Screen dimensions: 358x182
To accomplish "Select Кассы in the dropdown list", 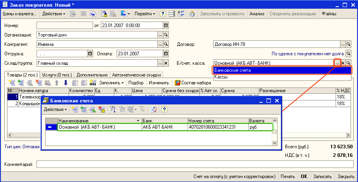I will click(282, 77).
